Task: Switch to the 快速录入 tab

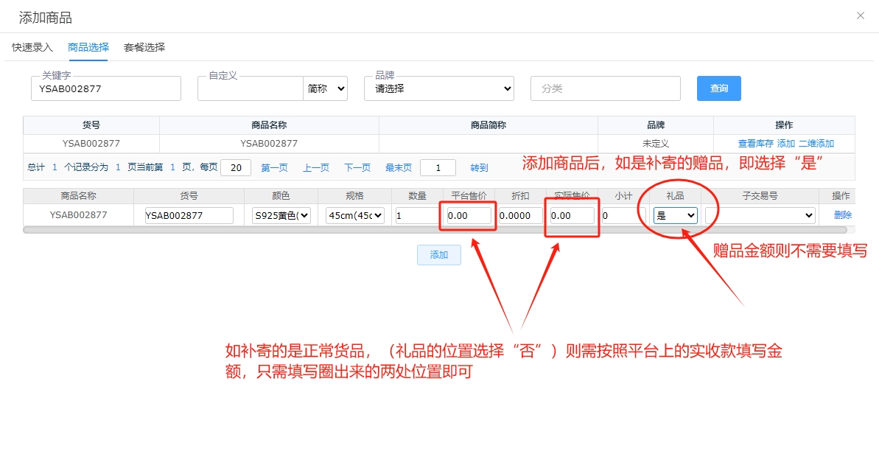Action: (x=32, y=47)
